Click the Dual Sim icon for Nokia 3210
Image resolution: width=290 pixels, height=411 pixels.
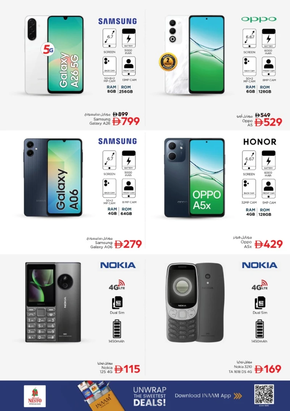tap(260, 303)
